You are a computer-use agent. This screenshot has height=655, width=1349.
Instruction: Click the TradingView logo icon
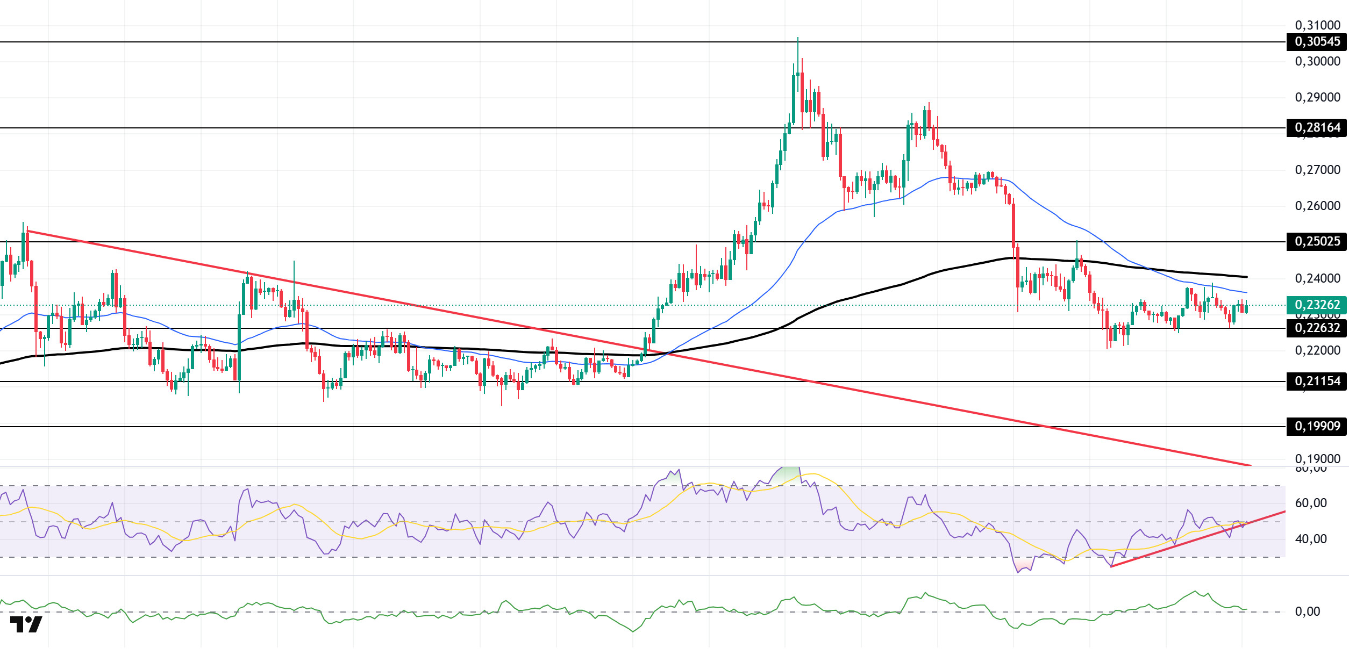[x=26, y=624]
